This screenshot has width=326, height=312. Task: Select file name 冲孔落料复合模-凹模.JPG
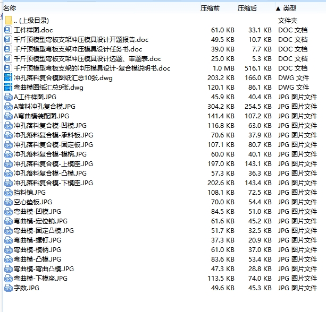pos(50,126)
